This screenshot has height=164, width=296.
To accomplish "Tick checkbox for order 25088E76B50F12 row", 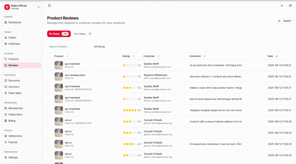I will (x=50, y=99).
